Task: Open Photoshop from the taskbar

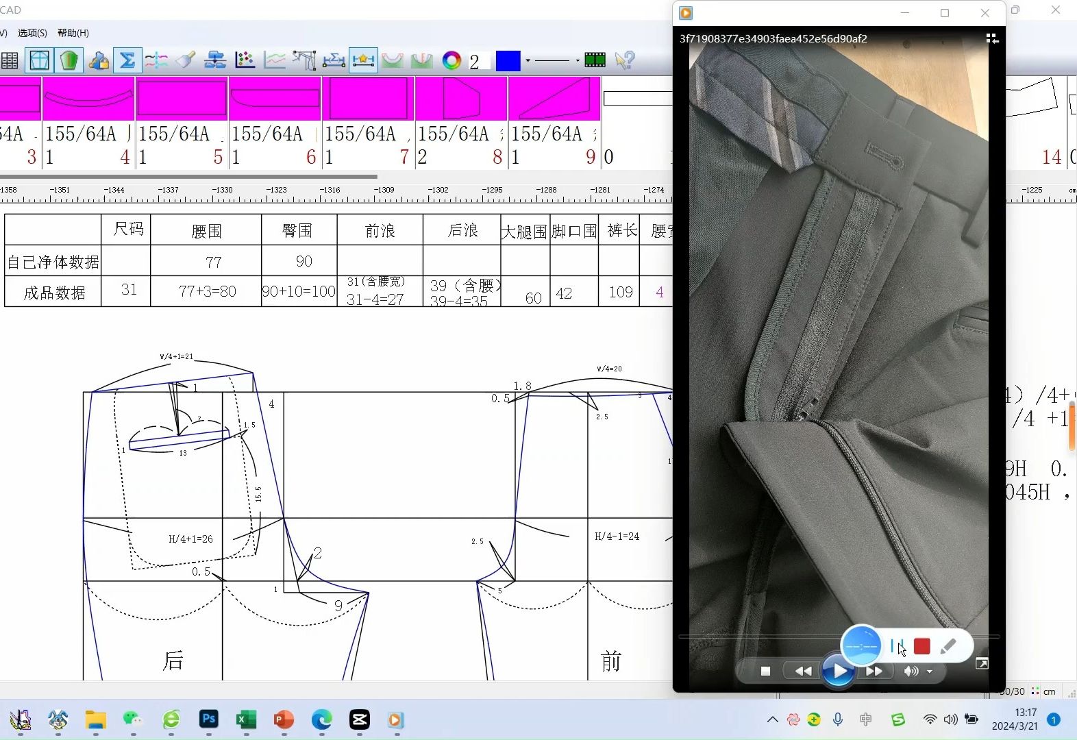Action: click(x=208, y=719)
